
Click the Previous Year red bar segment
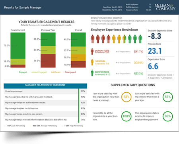click(x=48, y=61)
